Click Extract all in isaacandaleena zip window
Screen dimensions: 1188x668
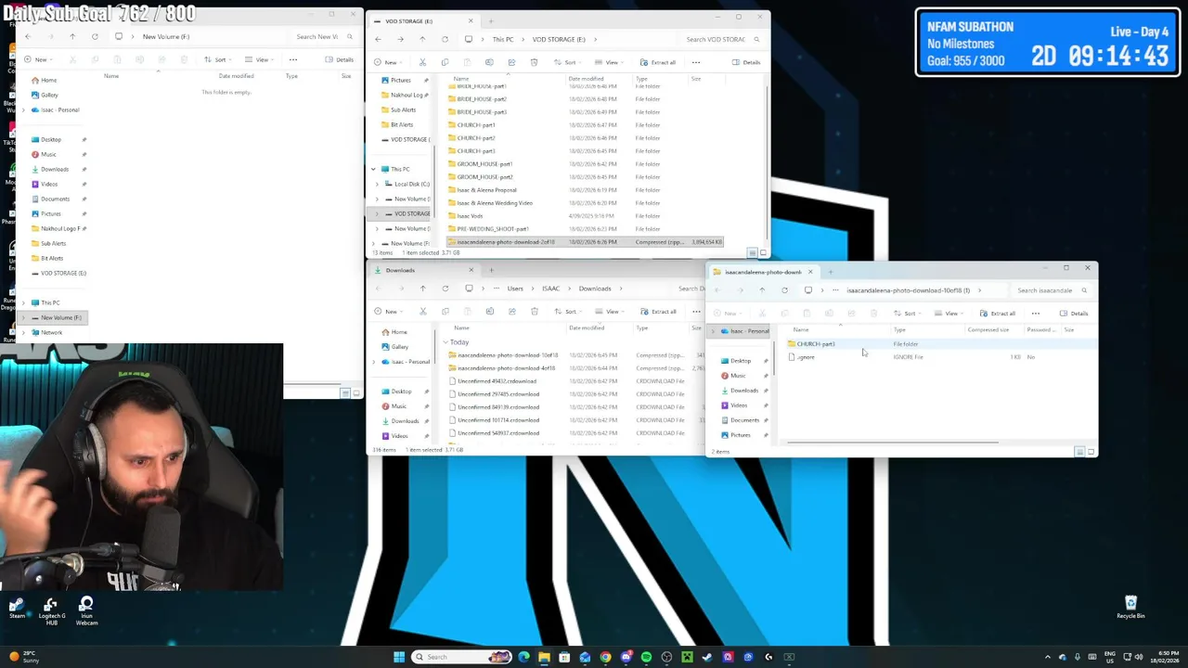(998, 314)
